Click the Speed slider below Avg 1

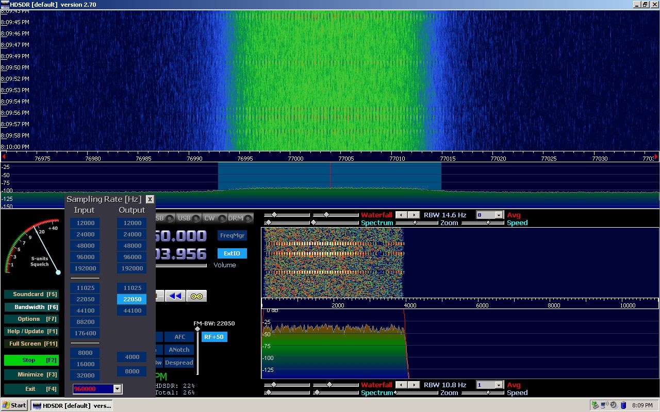[483, 392]
